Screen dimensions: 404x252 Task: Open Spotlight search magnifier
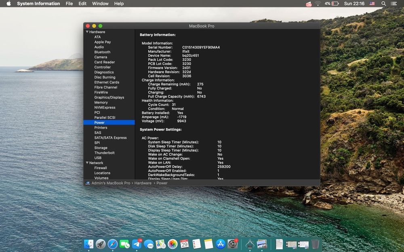(x=383, y=4)
